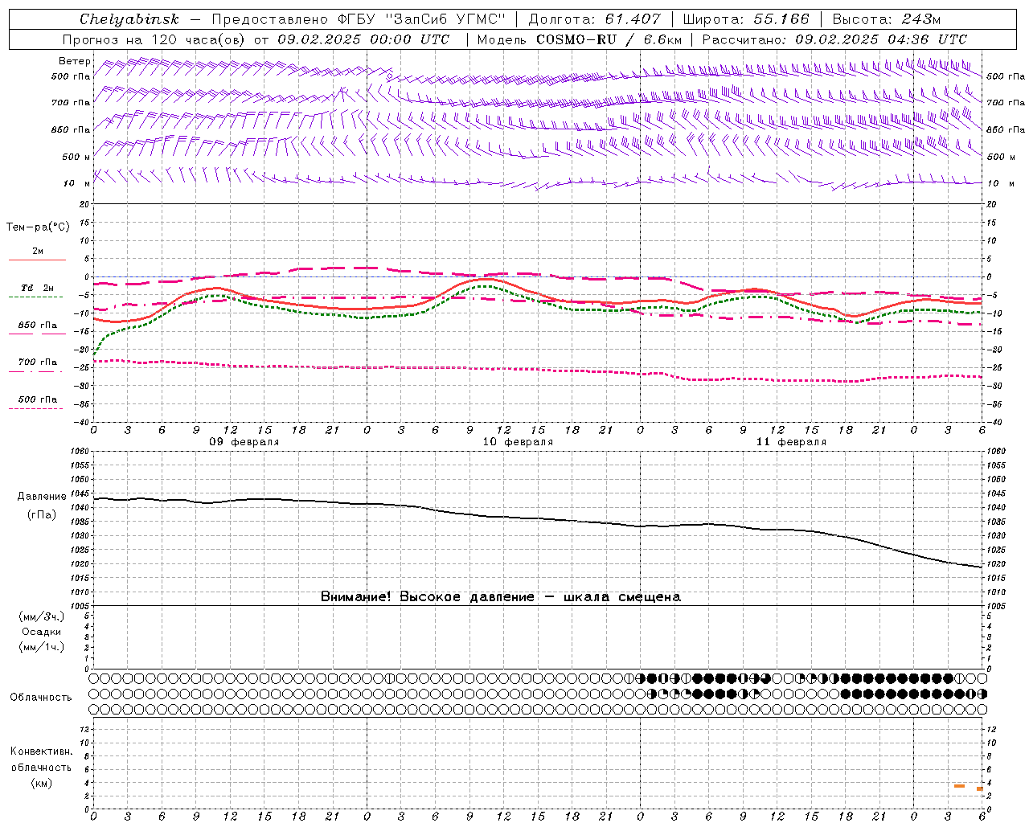Click the 'Td 2м' dew point legend entry
Image resolution: width=1029 pixels, height=823 pixels.
pyautogui.click(x=37, y=288)
